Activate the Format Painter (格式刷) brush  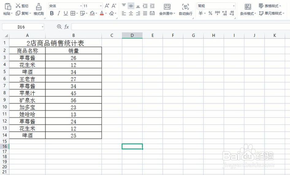coord(39,9)
